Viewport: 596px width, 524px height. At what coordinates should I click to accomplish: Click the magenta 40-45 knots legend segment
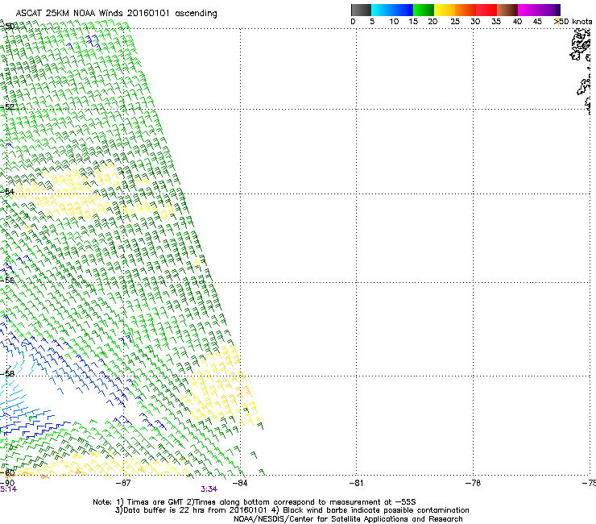(528, 10)
